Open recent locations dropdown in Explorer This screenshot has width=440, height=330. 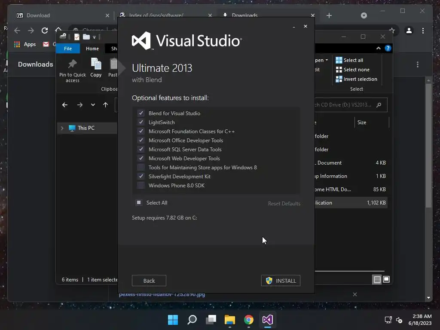point(93,105)
